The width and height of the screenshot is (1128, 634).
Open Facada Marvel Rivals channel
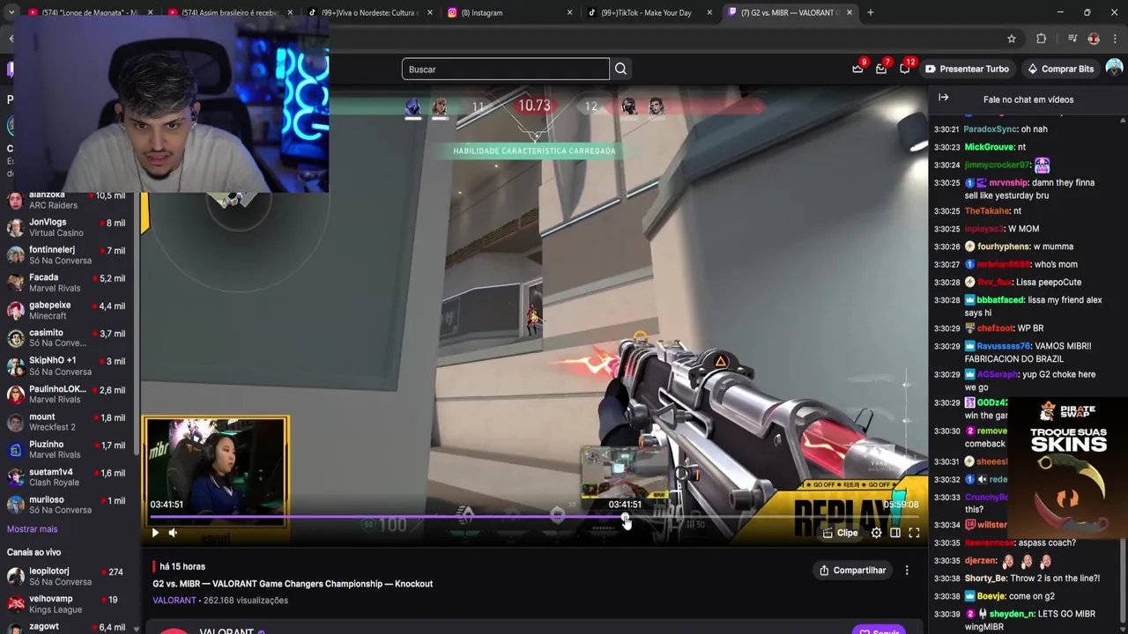[x=67, y=283]
